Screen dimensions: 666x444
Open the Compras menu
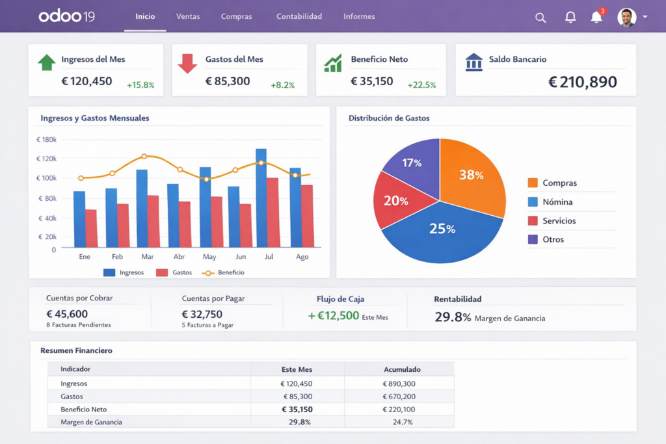[x=236, y=17]
